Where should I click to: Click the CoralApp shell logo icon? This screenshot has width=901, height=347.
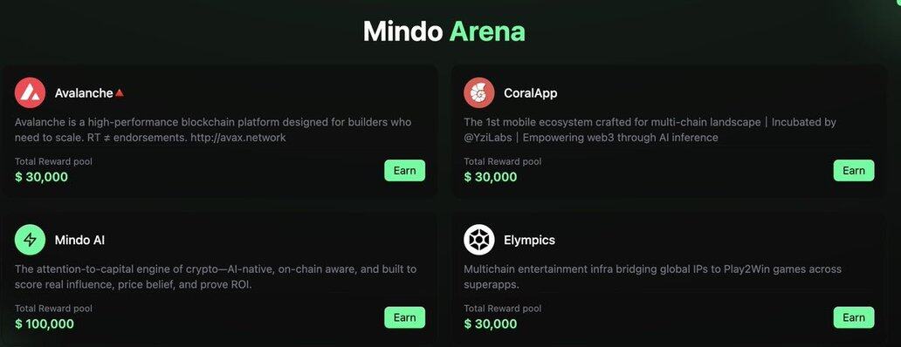click(478, 93)
